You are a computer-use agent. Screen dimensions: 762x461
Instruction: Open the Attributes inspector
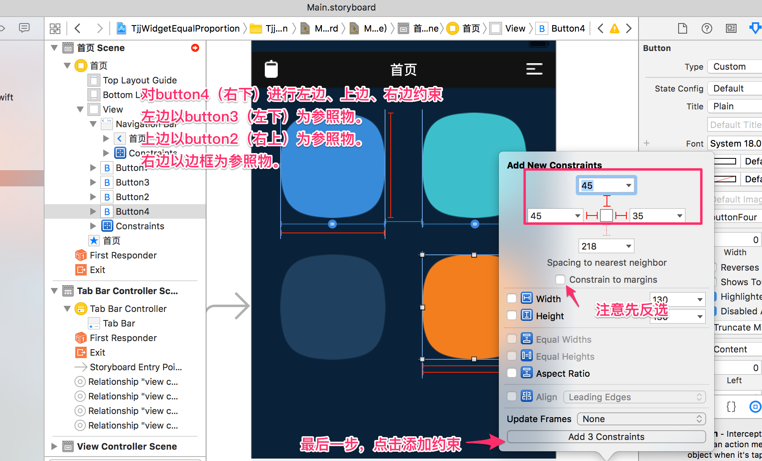[x=755, y=28]
